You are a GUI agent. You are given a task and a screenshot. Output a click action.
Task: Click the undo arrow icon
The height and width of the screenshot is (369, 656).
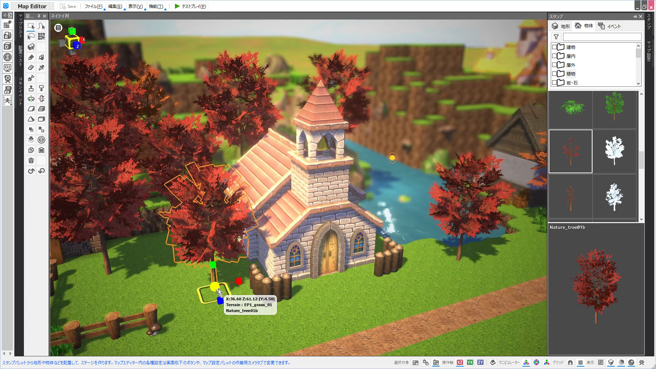point(31,171)
